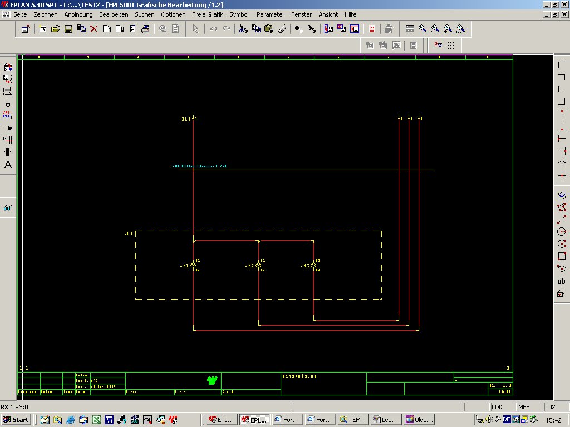Click the redo arrow icon
Viewport: 570px width, 427px height.
(226, 29)
